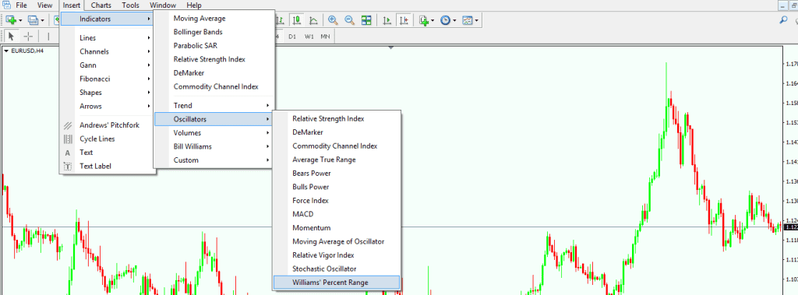Open the Charts menu
Viewport: 798px width, 295px height.
101,5
